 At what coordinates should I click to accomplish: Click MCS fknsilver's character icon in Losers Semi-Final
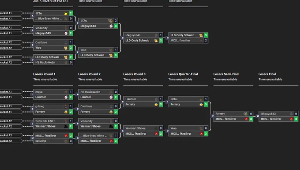(x=246, y=119)
